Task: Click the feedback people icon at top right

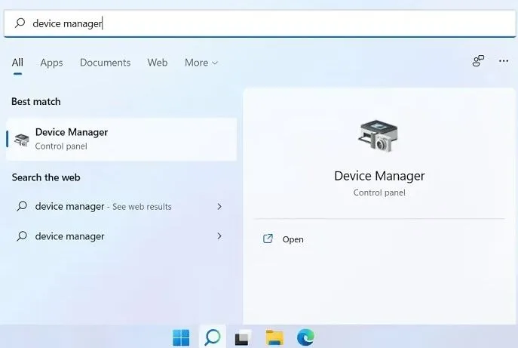Action: click(x=478, y=61)
